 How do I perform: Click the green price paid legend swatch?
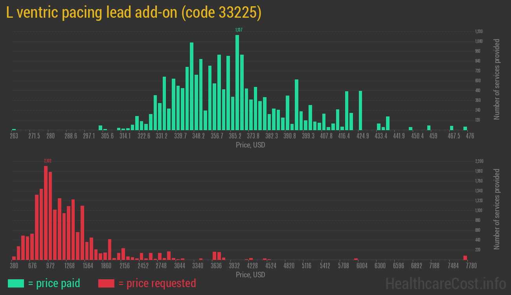(16, 283)
